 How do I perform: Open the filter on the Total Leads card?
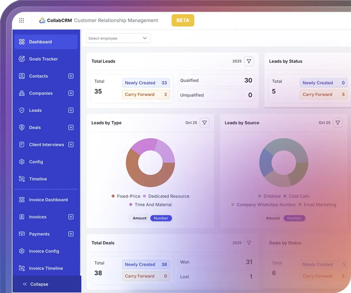[x=248, y=61]
